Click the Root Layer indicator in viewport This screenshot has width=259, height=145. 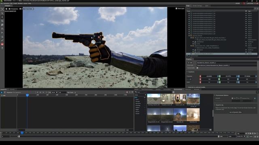point(180,8)
